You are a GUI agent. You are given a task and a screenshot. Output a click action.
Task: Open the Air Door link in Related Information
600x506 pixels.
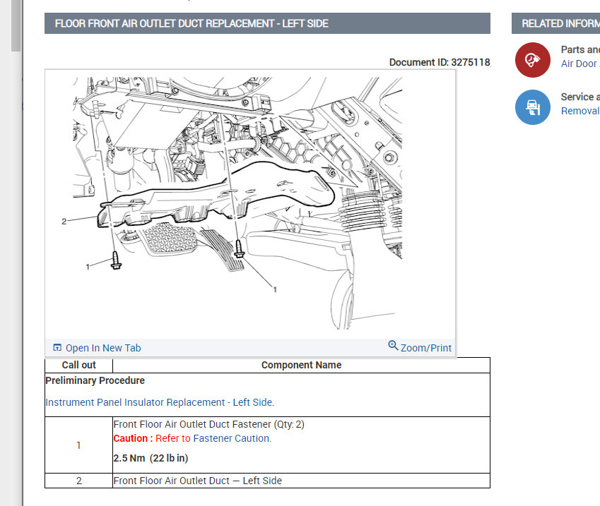tap(580, 64)
